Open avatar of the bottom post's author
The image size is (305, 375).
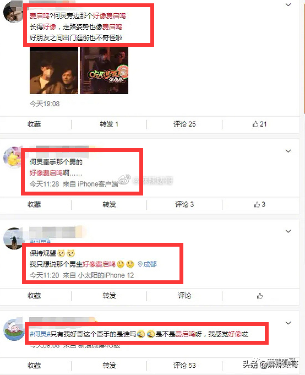point(14,330)
